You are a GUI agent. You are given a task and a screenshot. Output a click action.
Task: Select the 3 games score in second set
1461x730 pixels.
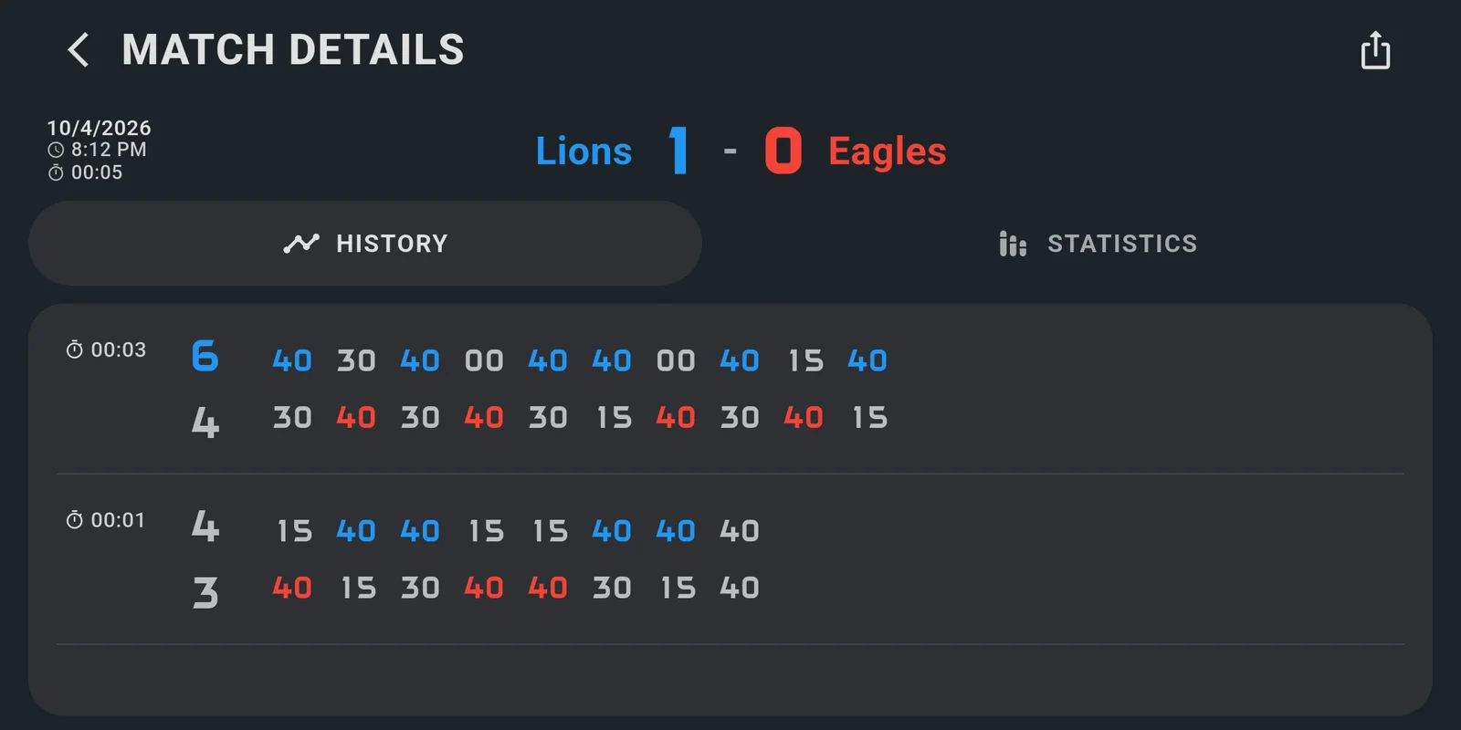click(x=205, y=593)
